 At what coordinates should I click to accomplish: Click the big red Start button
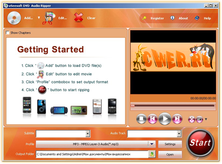(200, 143)
